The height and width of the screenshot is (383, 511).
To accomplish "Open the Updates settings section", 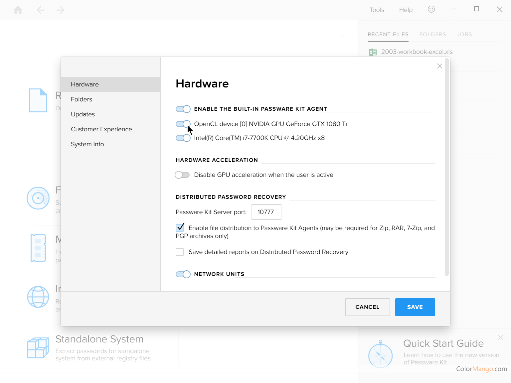I will [110, 114].
